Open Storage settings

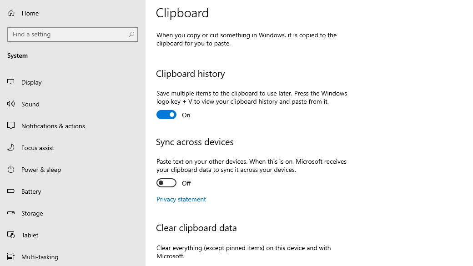[x=32, y=213]
